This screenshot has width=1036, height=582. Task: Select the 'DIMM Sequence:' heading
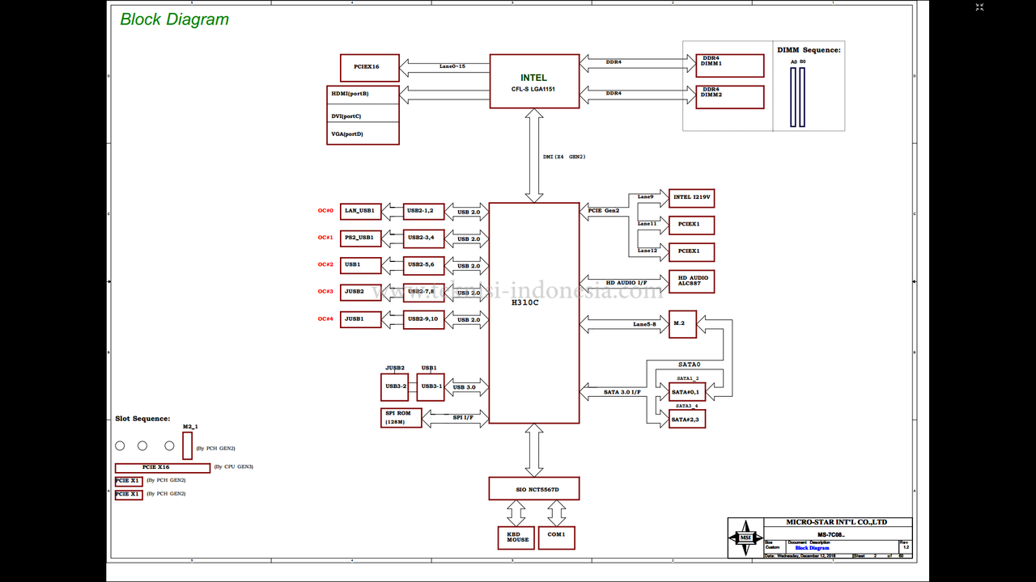(809, 50)
